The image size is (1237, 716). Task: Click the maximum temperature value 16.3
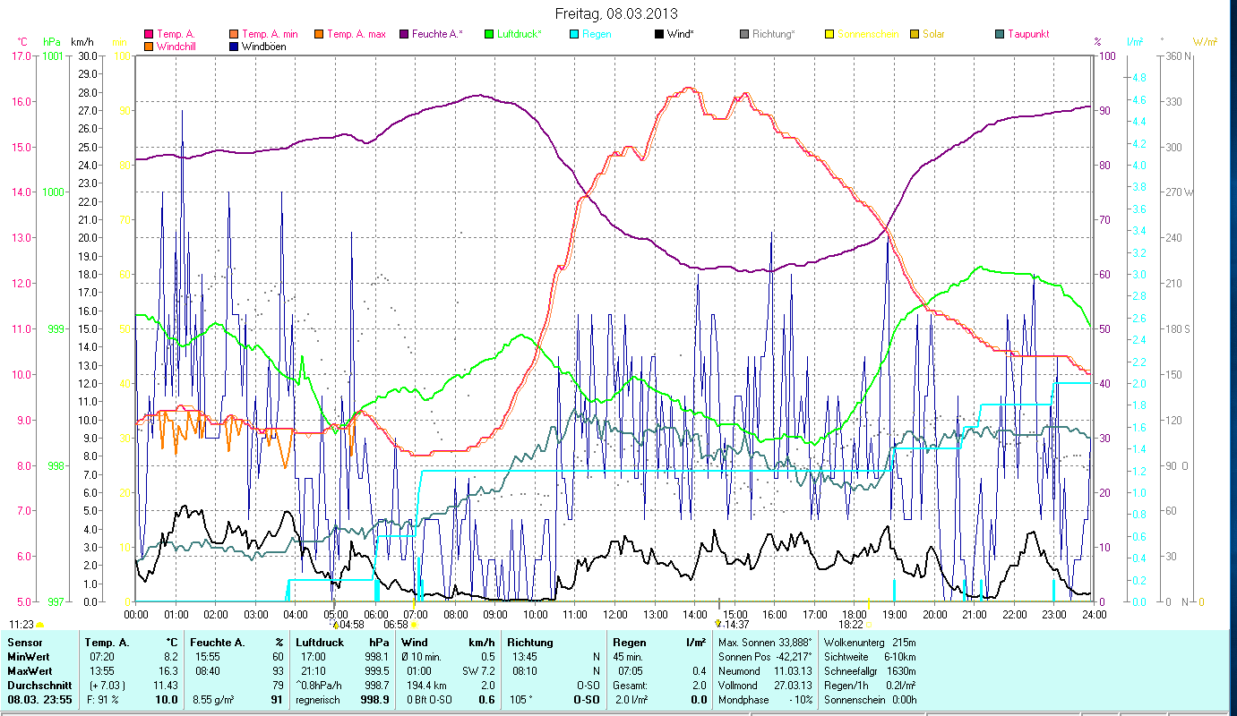click(x=168, y=671)
